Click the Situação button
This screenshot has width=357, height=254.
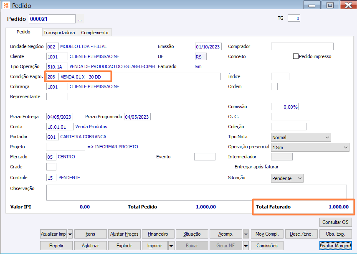[192, 234]
